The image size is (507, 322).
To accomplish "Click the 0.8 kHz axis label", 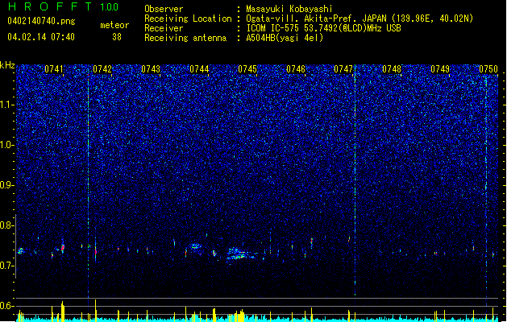I will 7,225.
